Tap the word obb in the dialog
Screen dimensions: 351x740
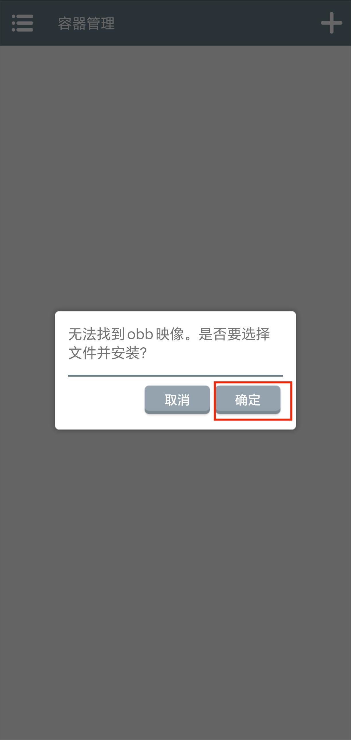(x=140, y=334)
